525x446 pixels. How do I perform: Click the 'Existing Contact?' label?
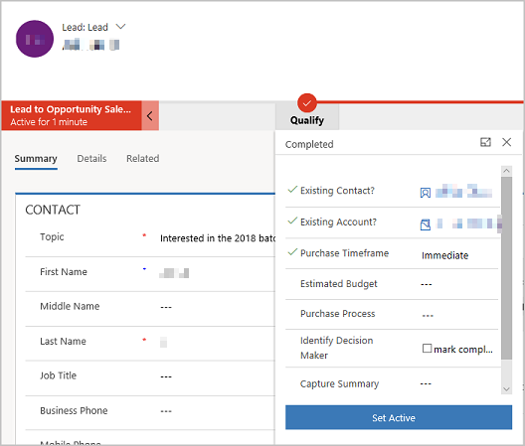point(337,191)
